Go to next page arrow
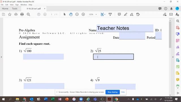Image resolution: width=181 pixels, height=102 pixels. (x=45, y=14)
